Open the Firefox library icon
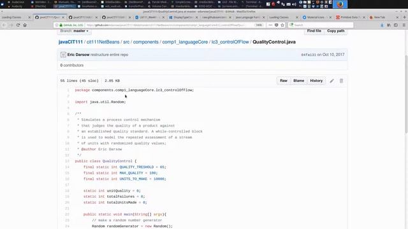408x229 pixels. coord(389,25)
